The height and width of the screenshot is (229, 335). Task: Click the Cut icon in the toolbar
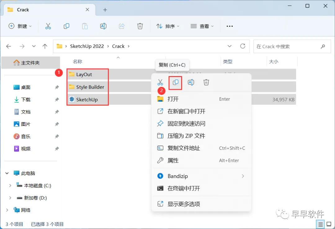(x=48, y=26)
